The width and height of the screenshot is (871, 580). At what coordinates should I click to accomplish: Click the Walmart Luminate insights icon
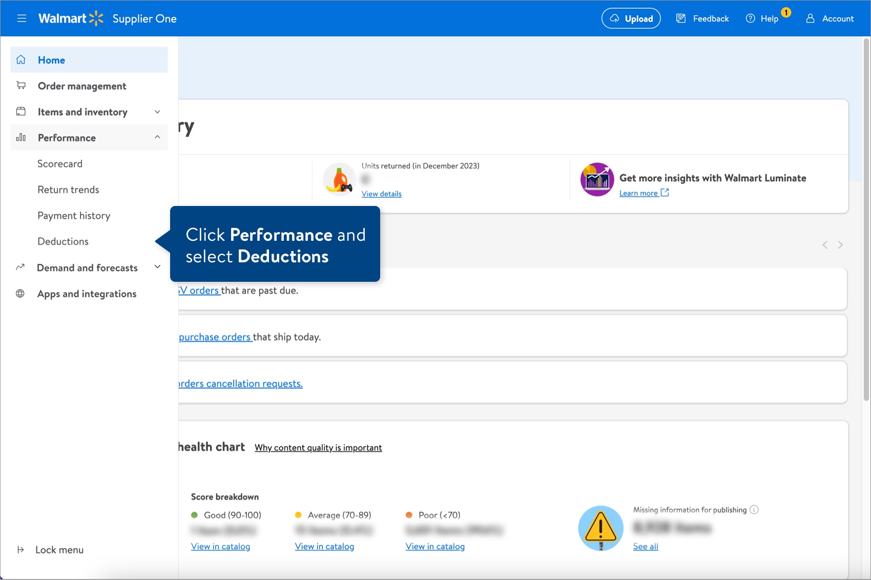[x=597, y=179]
